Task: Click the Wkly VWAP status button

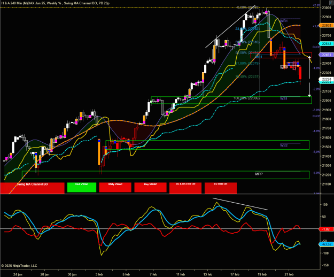Action: (x=115, y=187)
